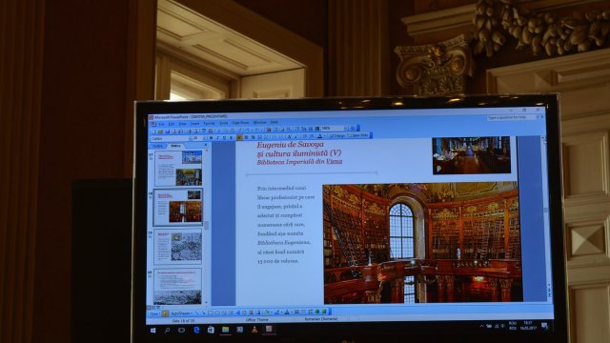610x343 pixels.
Task: Click the Save icon in the toolbar
Action: tap(168, 131)
